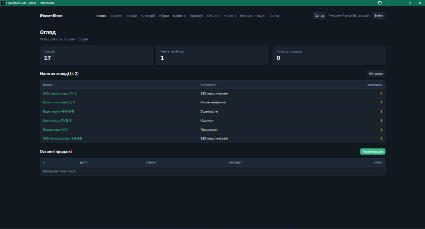
Task: Click the Готові до продажу stat card
Action: 329,55
